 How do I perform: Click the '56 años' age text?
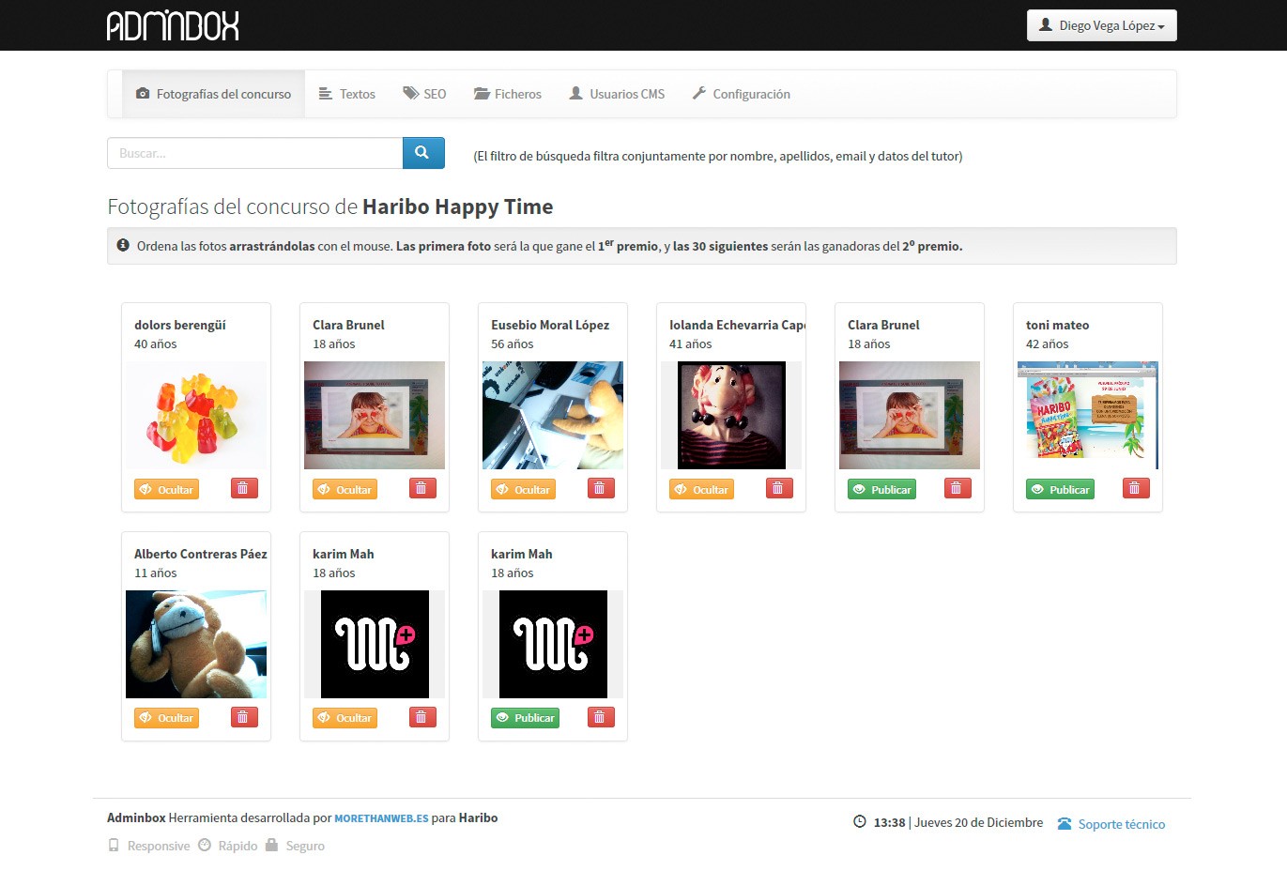click(513, 344)
